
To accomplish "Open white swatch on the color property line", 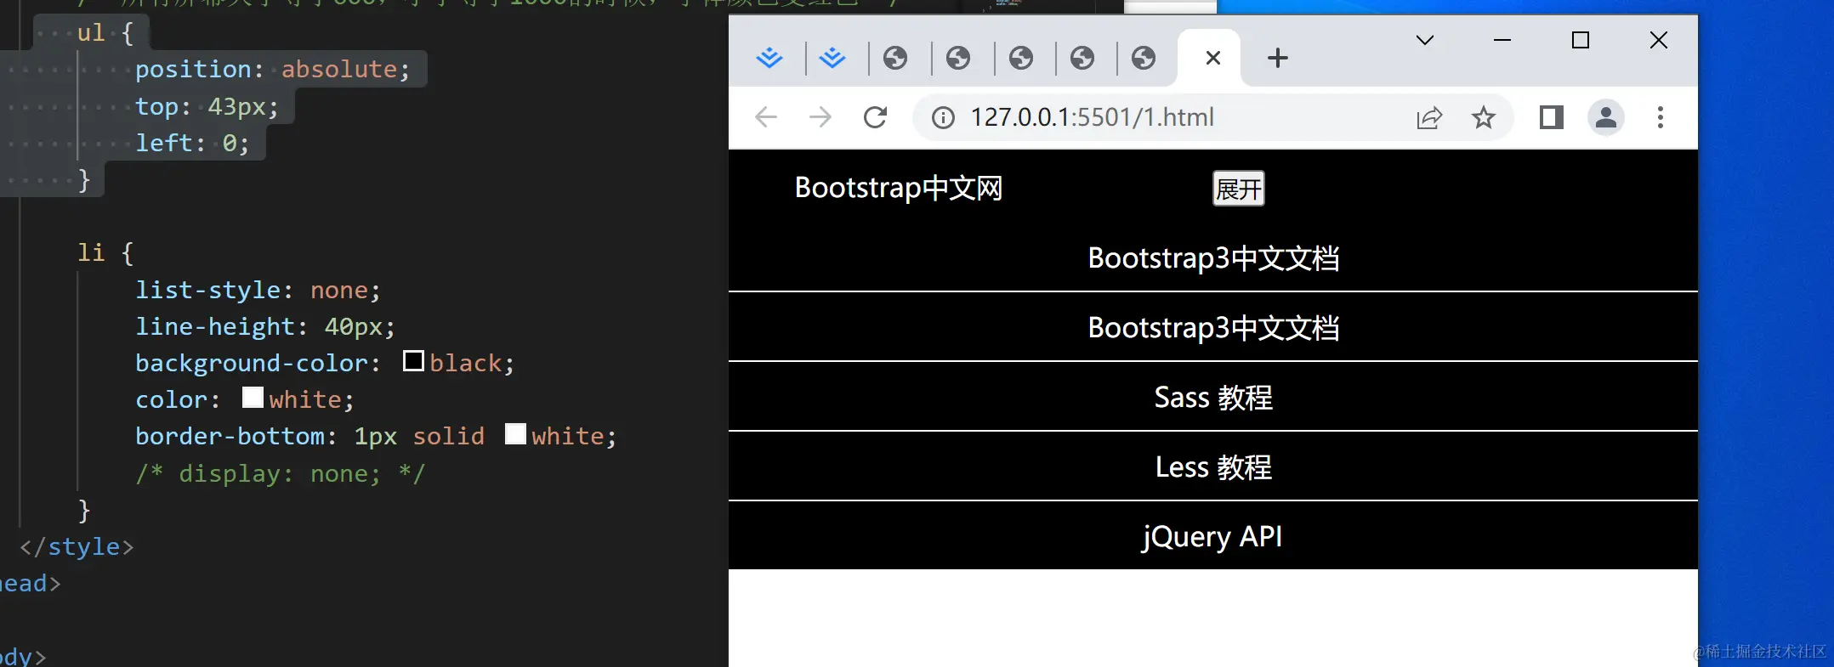I will pyautogui.click(x=253, y=398).
